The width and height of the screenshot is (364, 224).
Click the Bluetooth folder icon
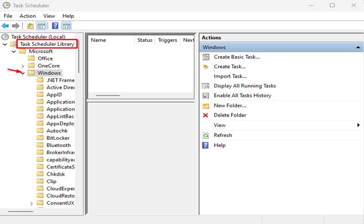pyautogui.click(x=40, y=145)
